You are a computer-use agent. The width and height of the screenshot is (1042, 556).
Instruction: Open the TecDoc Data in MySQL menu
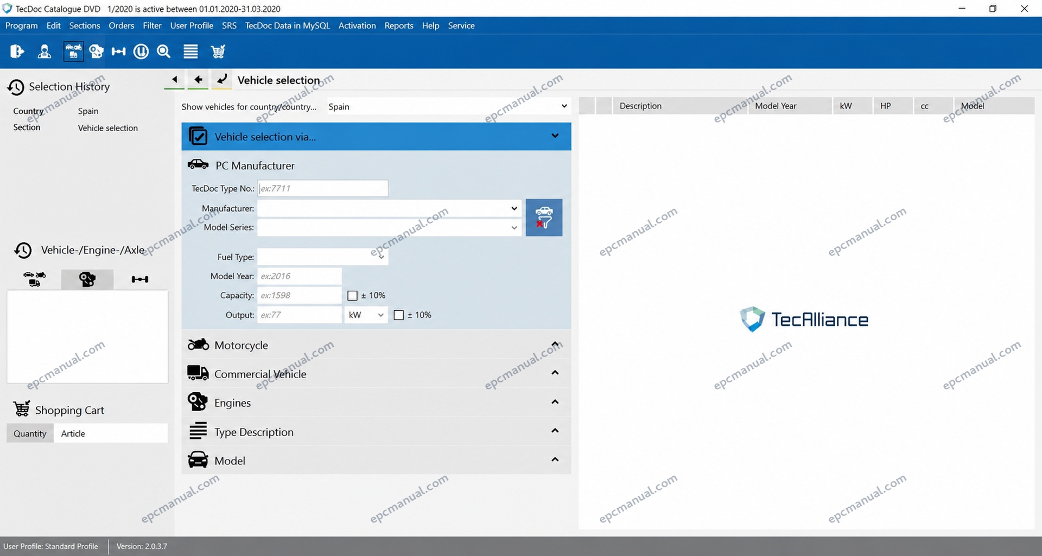(x=287, y=25)
